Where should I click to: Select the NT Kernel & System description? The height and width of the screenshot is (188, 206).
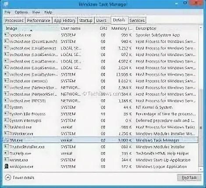[x=154, y=107]
